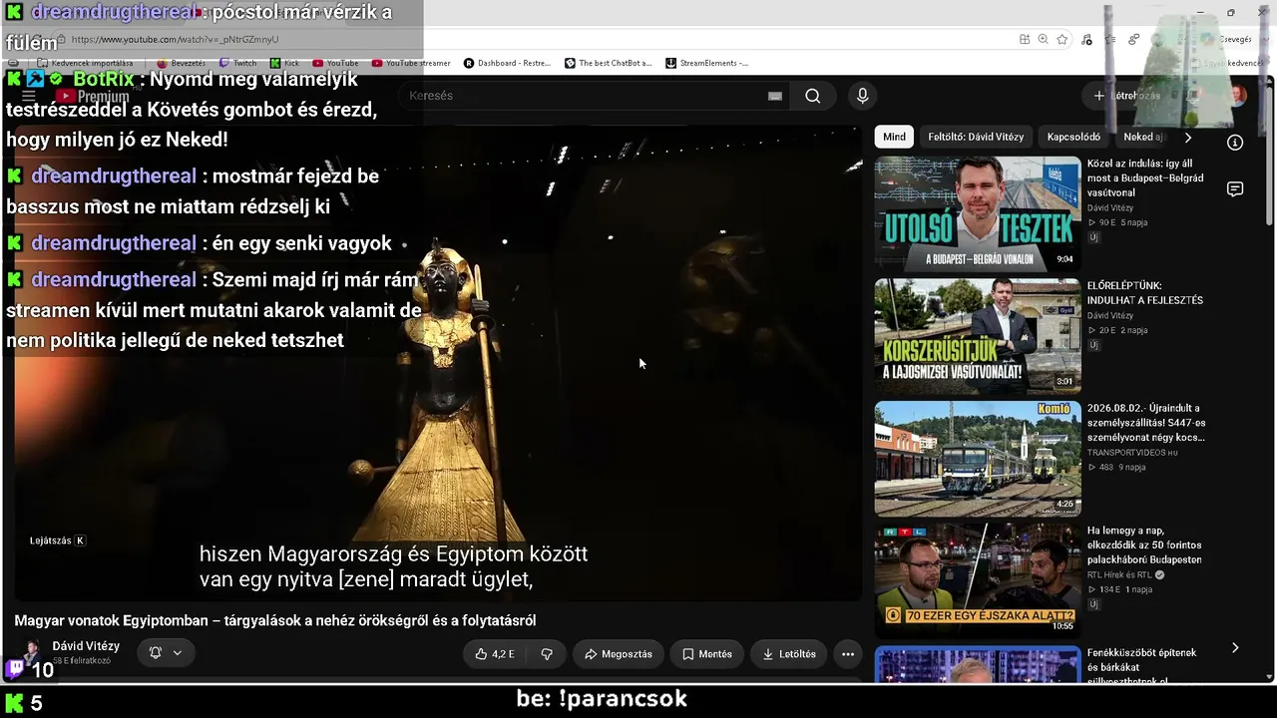The image size is (1277, 718).
Task: Click the video player to toggle playback
Action: tap(439, 364)
